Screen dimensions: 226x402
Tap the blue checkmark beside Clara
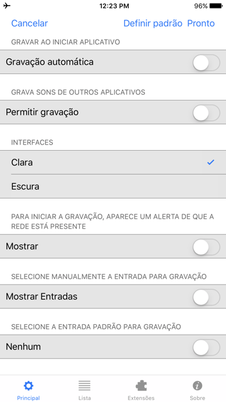pos(211,162)
